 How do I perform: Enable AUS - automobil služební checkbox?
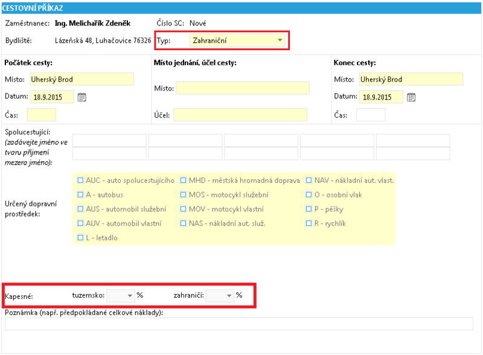click(80, 209)
